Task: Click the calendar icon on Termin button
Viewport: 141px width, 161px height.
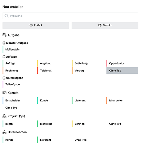Action: click(100, 25)
